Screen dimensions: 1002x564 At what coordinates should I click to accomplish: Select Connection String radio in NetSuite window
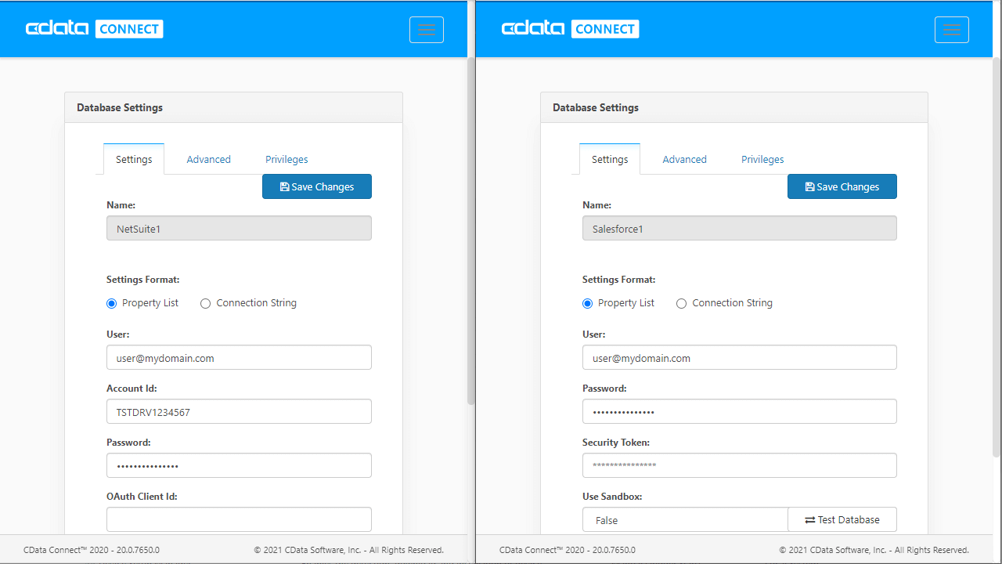(205, 303)
